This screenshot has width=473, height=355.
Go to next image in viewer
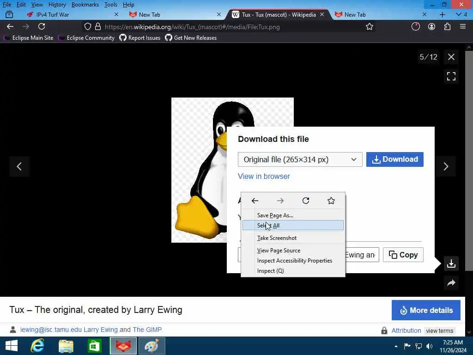[x=446, y=166]
